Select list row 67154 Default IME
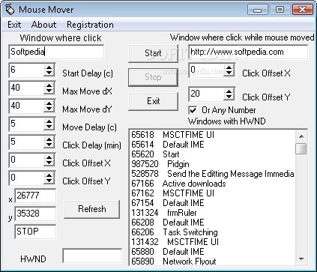317x272 pixels. coord(212,203)
